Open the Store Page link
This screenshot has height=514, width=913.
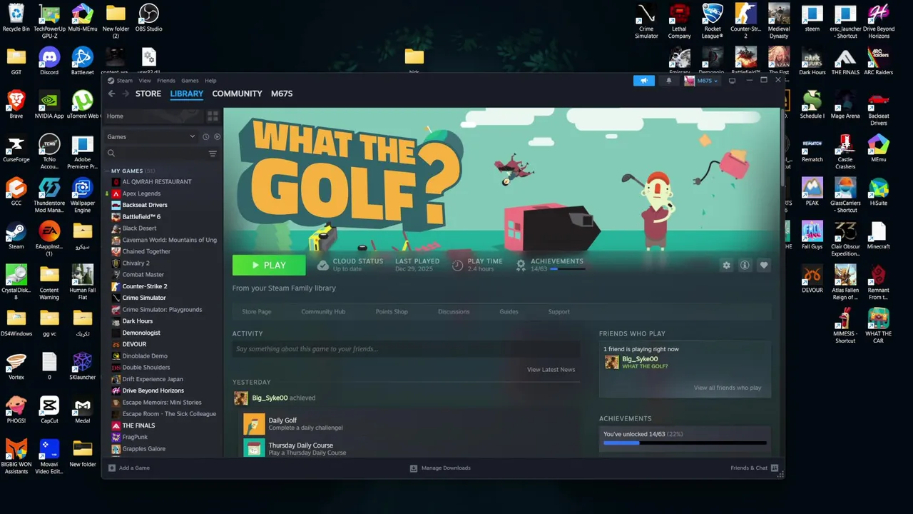click(256, 312)
